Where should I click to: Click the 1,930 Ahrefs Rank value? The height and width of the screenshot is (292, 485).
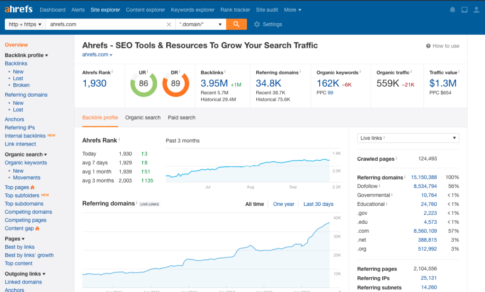pyautogui.click(x=94, y=83)
